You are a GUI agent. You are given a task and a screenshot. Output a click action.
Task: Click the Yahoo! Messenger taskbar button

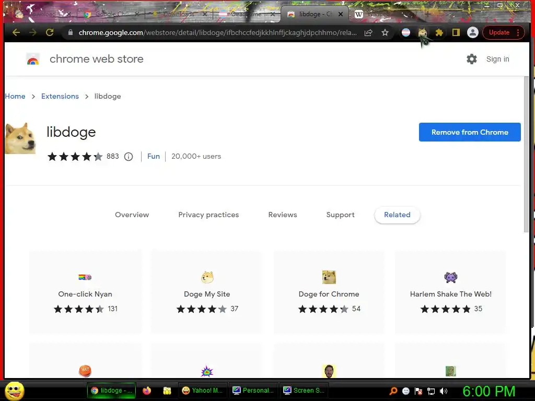[x=203, y=391]
